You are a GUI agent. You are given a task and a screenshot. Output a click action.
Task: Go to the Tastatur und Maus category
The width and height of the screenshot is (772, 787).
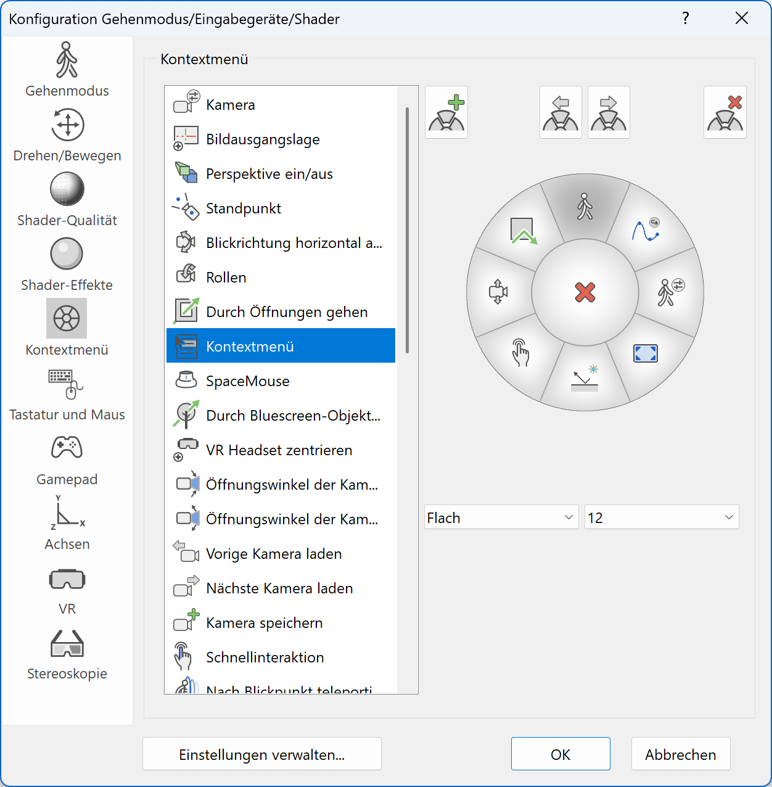(67, 393)
